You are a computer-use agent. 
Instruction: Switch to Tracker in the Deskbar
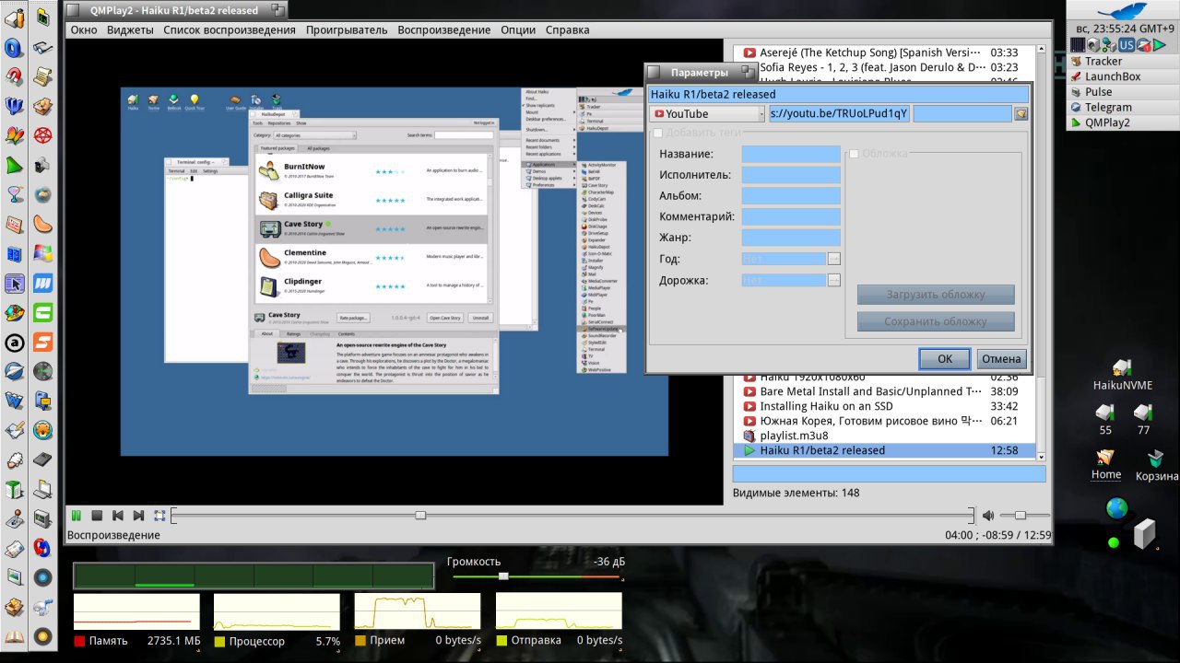[x=1122, y=61]
